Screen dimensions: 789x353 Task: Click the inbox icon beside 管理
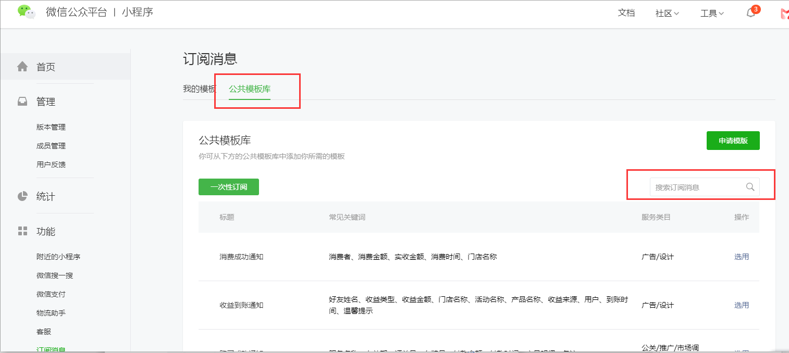pyautogui.click(x=22, y=102)
